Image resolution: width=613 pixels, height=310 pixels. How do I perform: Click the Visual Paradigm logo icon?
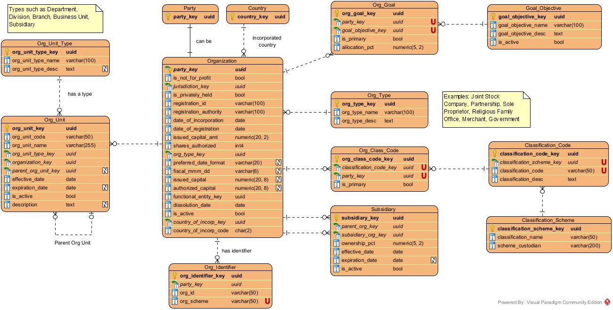pyautogui.click(x=607, y=302)
